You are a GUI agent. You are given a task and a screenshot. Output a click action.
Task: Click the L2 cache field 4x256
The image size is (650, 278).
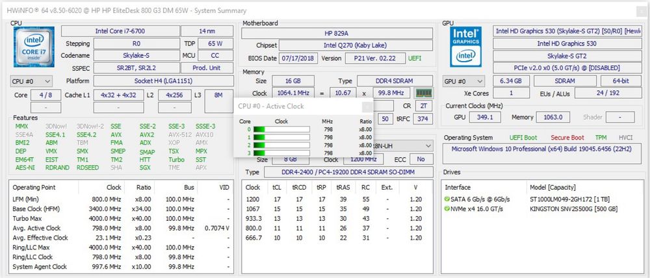tap(174, 95)
